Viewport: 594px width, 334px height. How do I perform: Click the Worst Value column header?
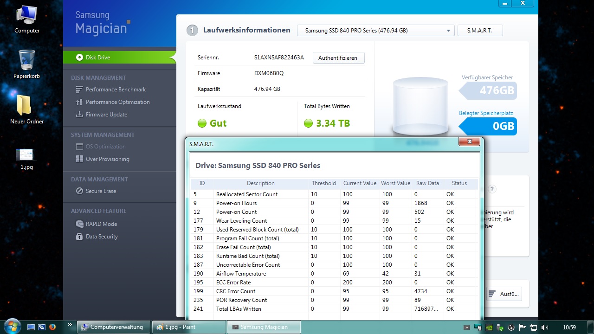point(396,183)
